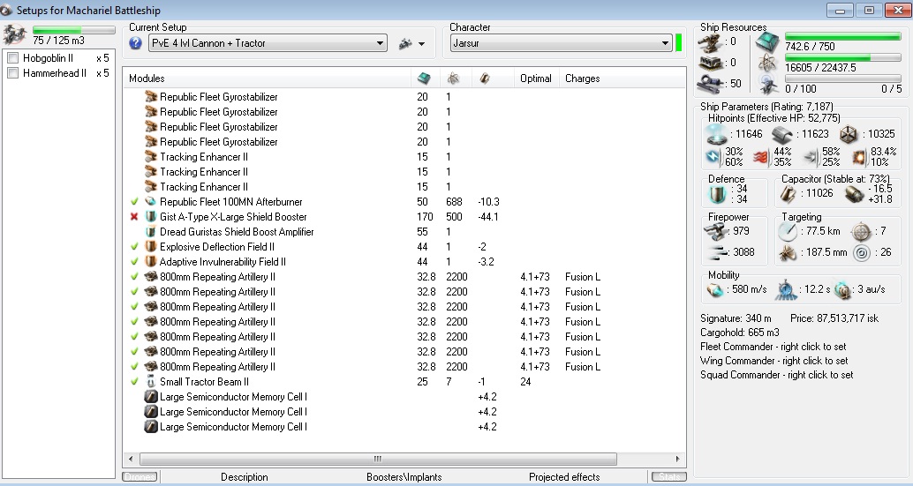Select the Dread Guristas Shield Boost Amplifier icon
Screen dimensions: 913x486
[x=151, y=231]
